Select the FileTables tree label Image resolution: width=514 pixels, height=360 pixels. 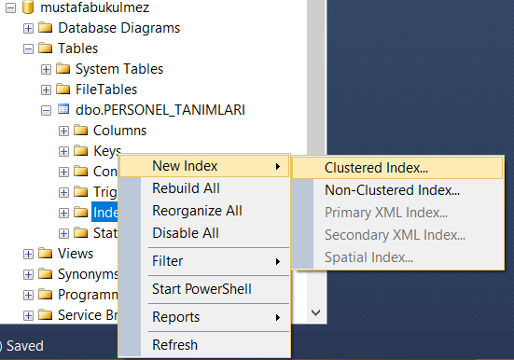[106, 90]
